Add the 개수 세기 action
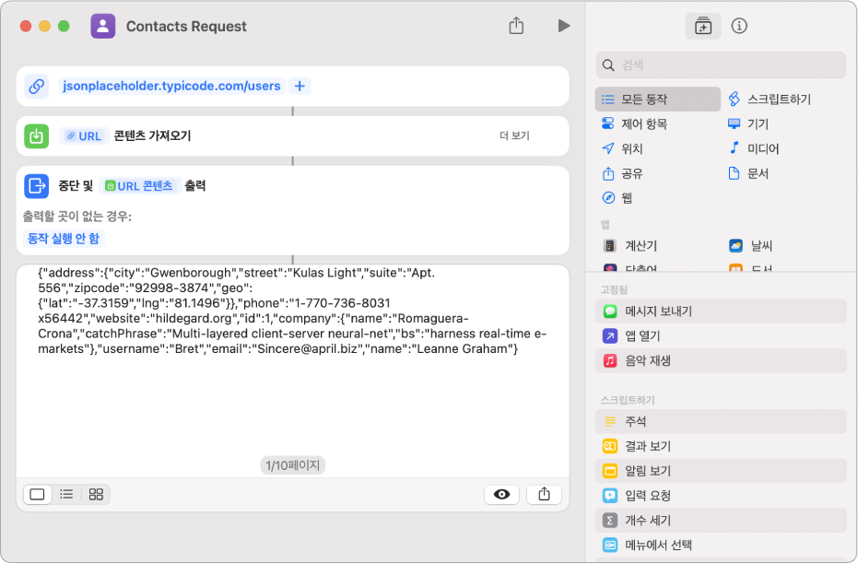This screenshot has height=564, width=858. click(x=721, y=521)
